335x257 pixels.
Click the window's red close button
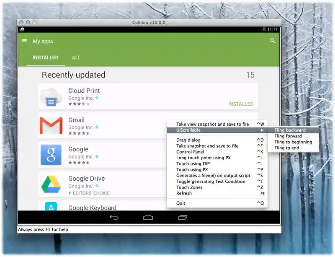[x=21, y=22]
